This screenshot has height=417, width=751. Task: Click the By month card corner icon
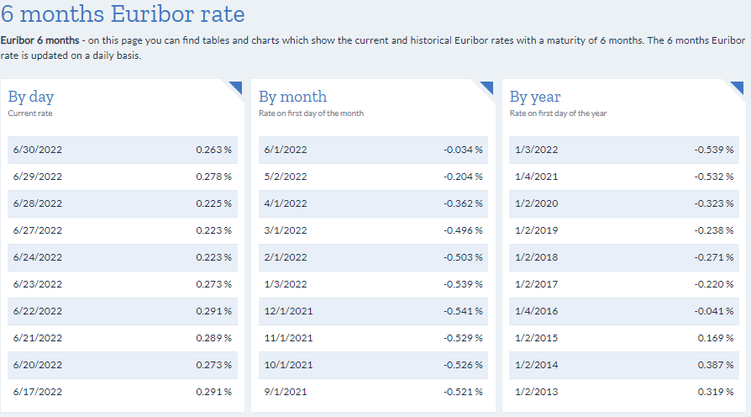coord(486,87)
